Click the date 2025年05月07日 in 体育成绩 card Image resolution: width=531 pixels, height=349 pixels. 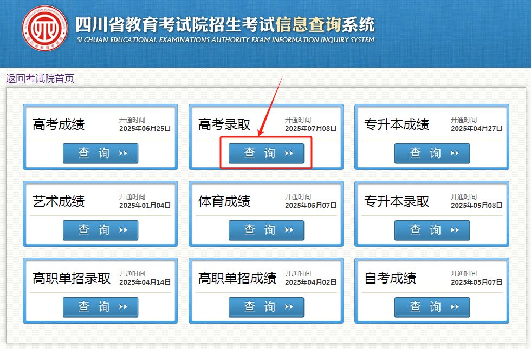point(310,205)
